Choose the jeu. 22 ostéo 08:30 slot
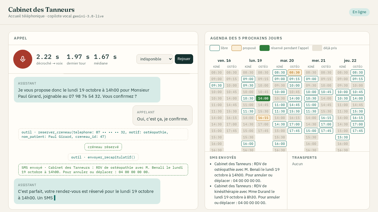 click(358, 72)
